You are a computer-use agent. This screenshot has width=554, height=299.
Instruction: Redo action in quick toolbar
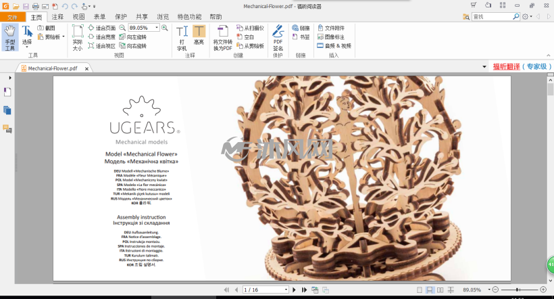tap(74, 6)
